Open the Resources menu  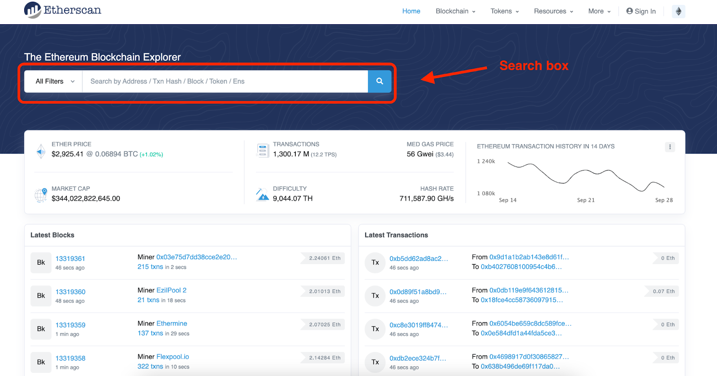[x=553, y=11]
